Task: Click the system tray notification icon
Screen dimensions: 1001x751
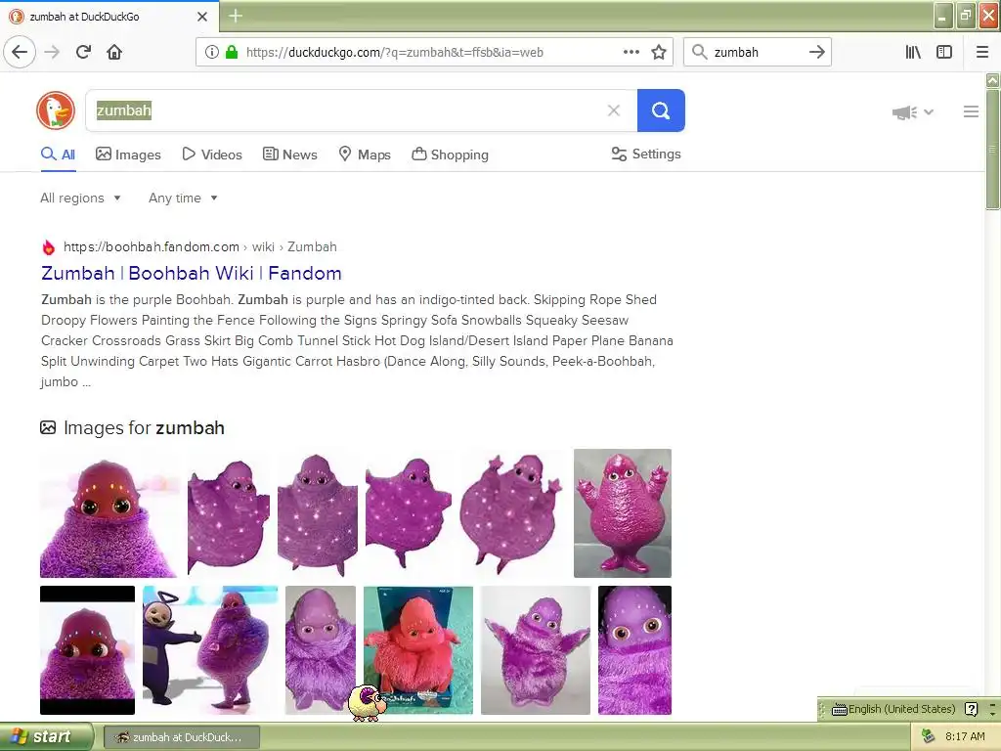Action: 928,737
